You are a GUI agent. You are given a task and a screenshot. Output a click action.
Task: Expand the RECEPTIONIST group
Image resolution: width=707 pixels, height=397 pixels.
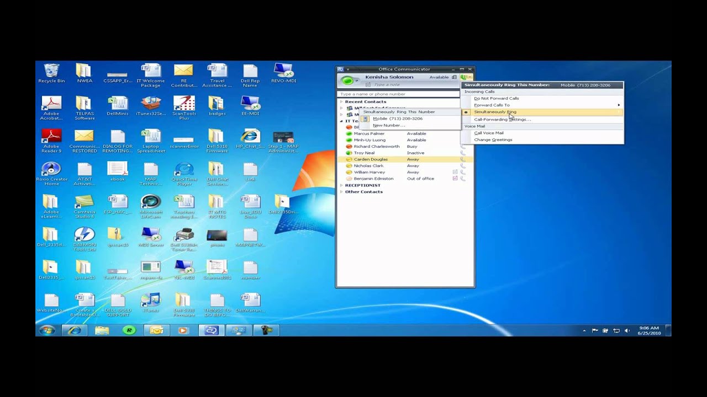(x=341, y=185)
